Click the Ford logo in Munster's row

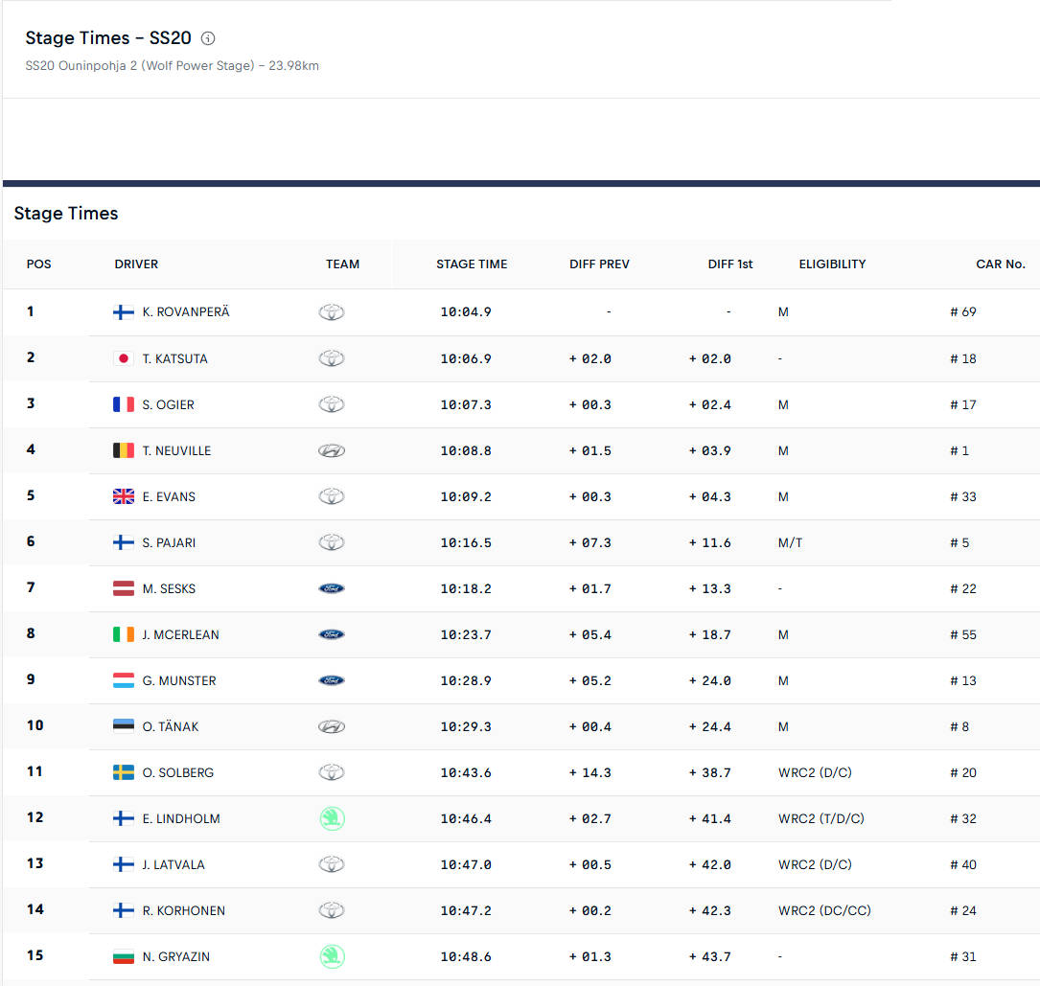coord(332,680)
